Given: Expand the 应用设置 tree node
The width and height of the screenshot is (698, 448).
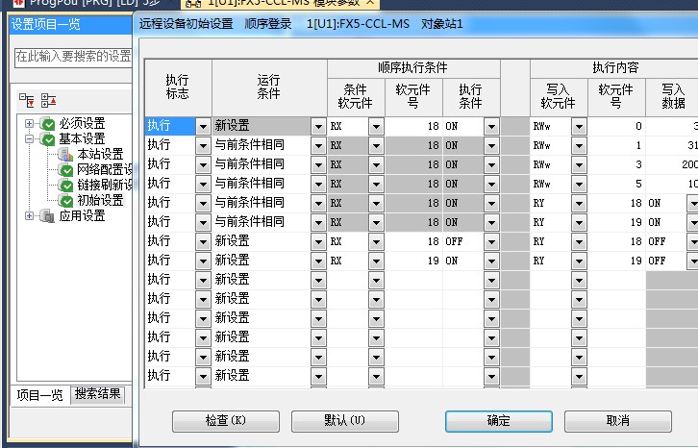Looking at the screenshot, I should click(x=30, y=216).
